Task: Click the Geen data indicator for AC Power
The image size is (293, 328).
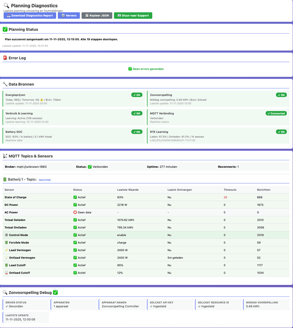Action: click(x=82, y=212)
